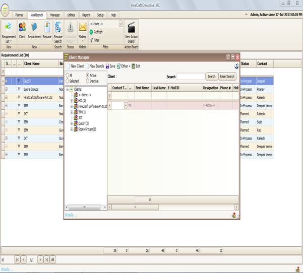Click the Client Manager status bar icon
The width and height of the screenshot is (303, 273).
point(234,215)
